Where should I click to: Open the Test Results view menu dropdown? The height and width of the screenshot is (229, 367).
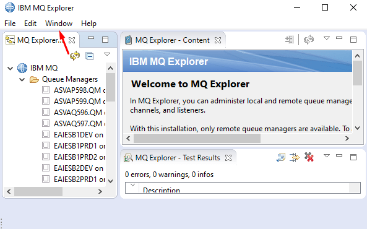click(x=327, y=155)
